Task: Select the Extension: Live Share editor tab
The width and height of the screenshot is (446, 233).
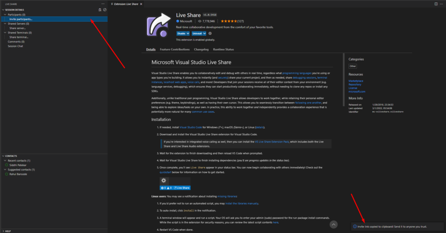Action: (x=127, y=4)
